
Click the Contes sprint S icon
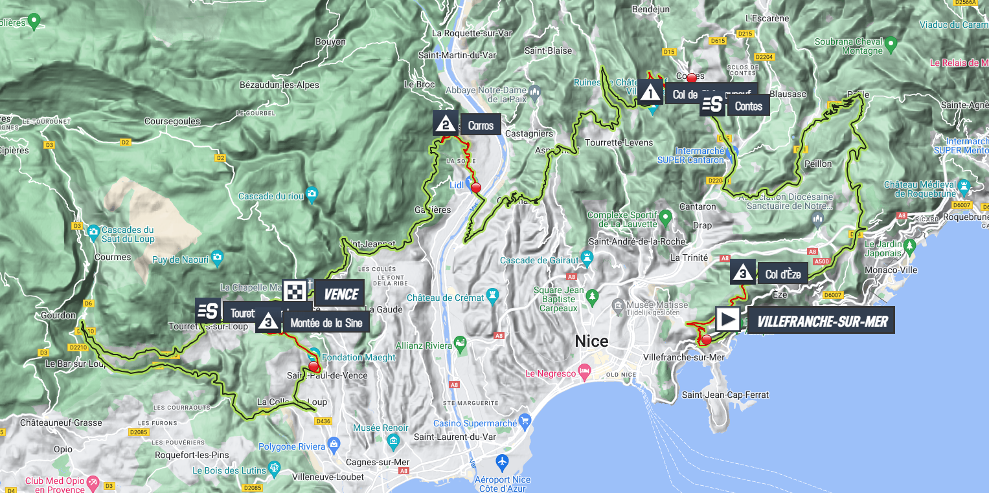(712, 104)
